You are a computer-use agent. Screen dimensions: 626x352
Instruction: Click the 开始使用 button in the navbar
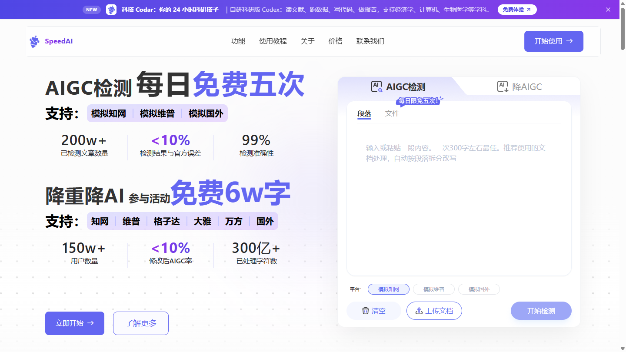553,41
